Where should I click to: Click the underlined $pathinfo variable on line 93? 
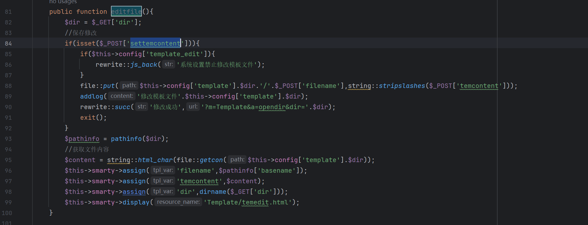click(82, 139)
